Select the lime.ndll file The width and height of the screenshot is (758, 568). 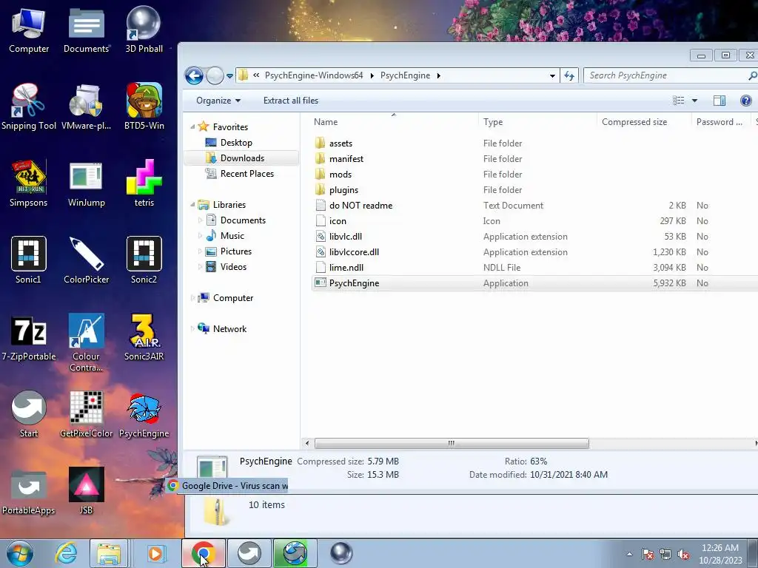tap(534, 268)
